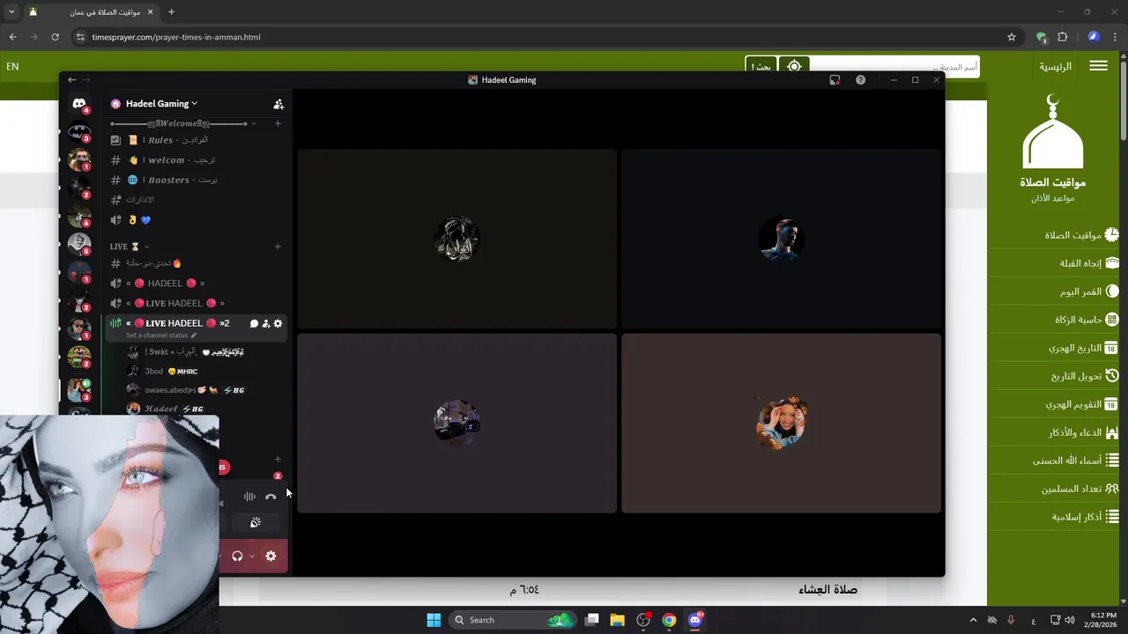This screenshot has height=634, width=1128.
Task: Bookmark this page star icon
Action: pyautogui.click(x=1012, y=37)
